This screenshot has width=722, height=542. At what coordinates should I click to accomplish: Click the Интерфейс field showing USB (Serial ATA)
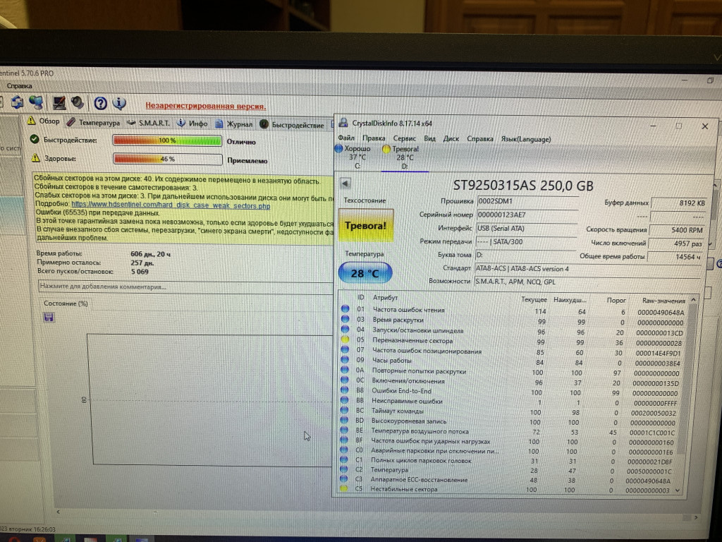526,229
